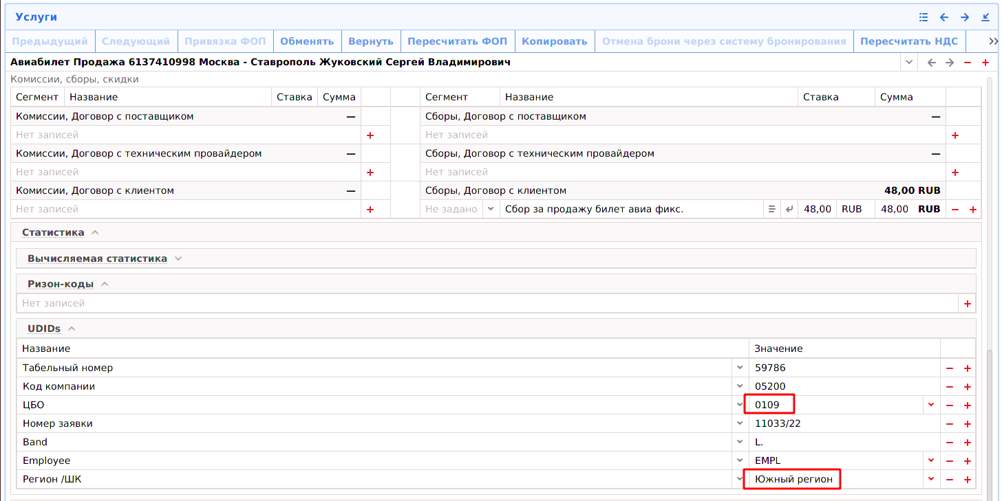Remove the Сбор за продажу билет авиа row
Viewport: 1002px width, 501px height.
pos(955,210)
